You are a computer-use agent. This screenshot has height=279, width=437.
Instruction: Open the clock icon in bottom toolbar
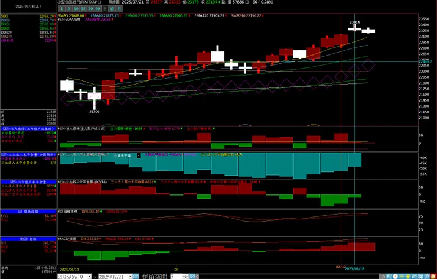click(x=396, y=277)
